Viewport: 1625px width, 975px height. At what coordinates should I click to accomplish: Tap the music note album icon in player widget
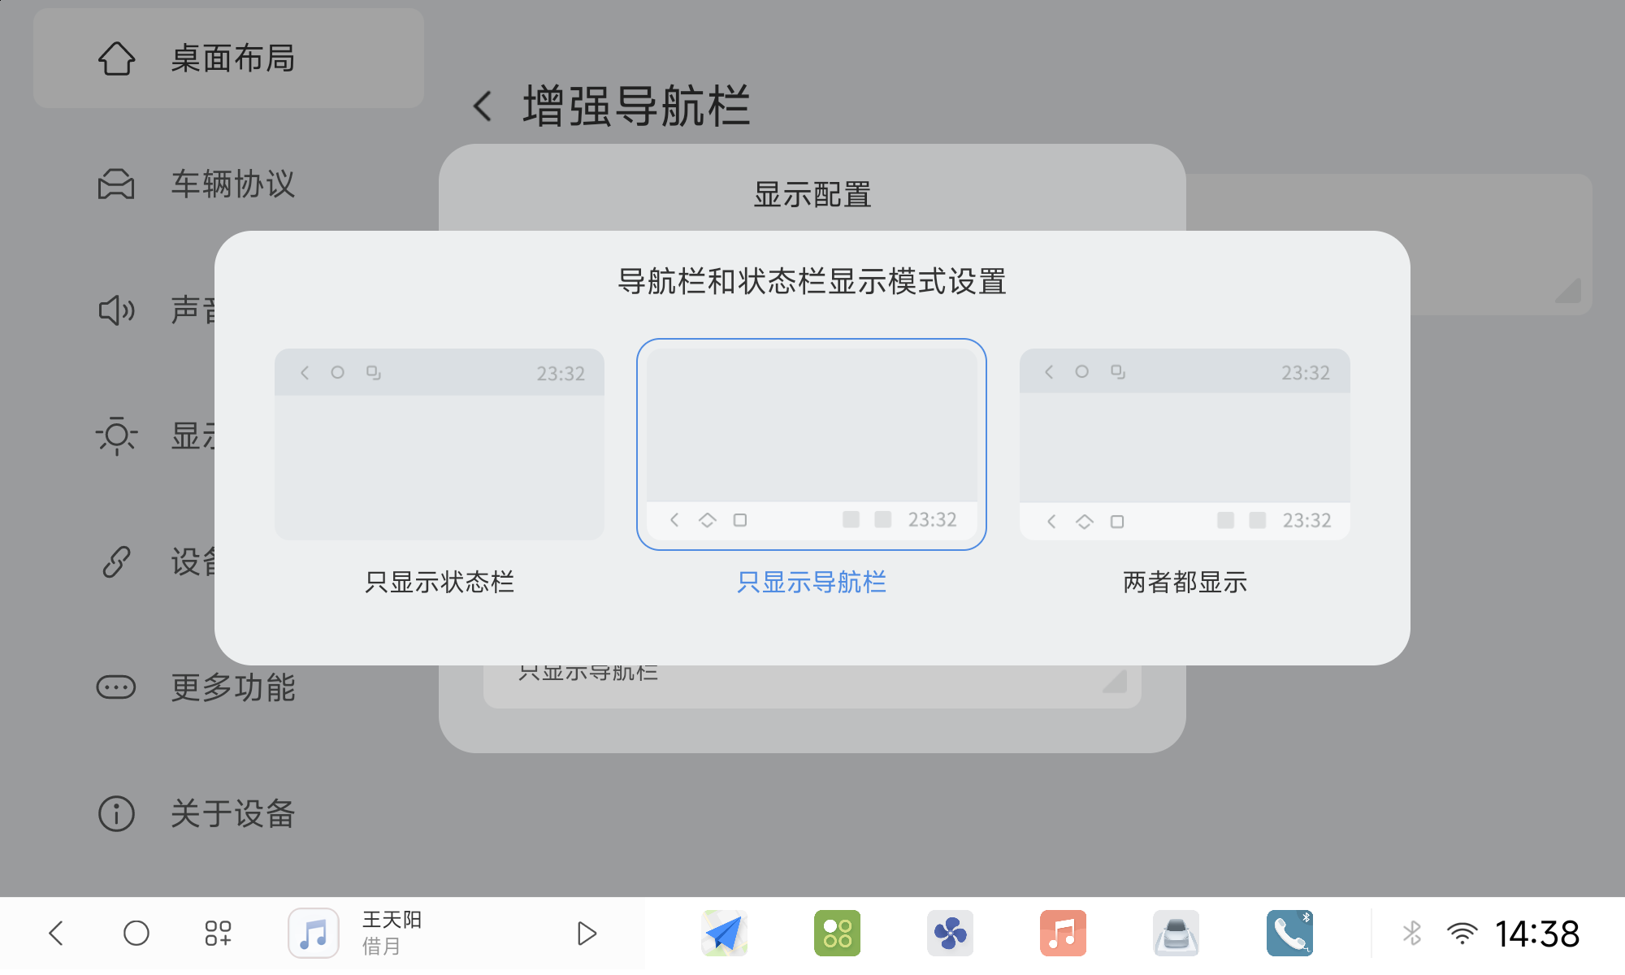click(313, 933)
